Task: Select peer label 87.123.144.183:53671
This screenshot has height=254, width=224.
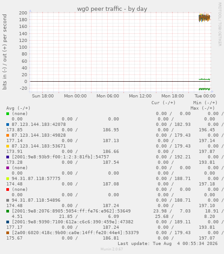Action: click(x=39, y=146)
